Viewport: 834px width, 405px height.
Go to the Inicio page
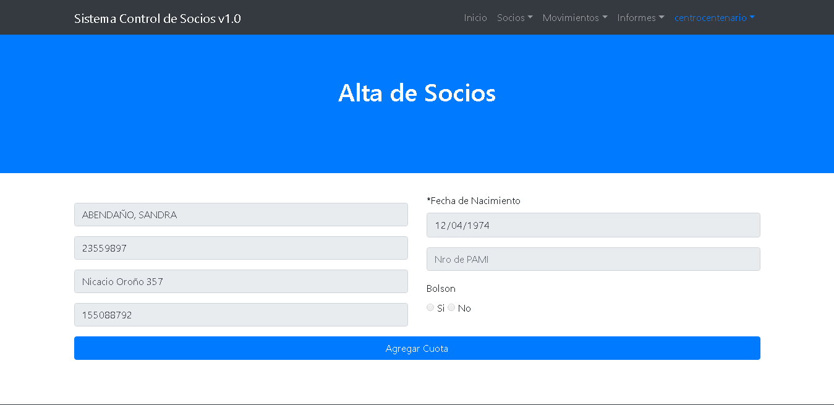click(x=475, y=18)
